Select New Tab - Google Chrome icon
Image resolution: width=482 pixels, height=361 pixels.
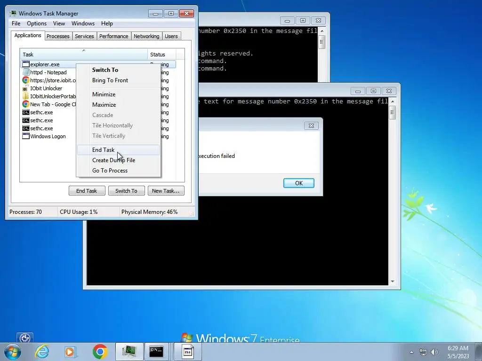coord(26,104)
